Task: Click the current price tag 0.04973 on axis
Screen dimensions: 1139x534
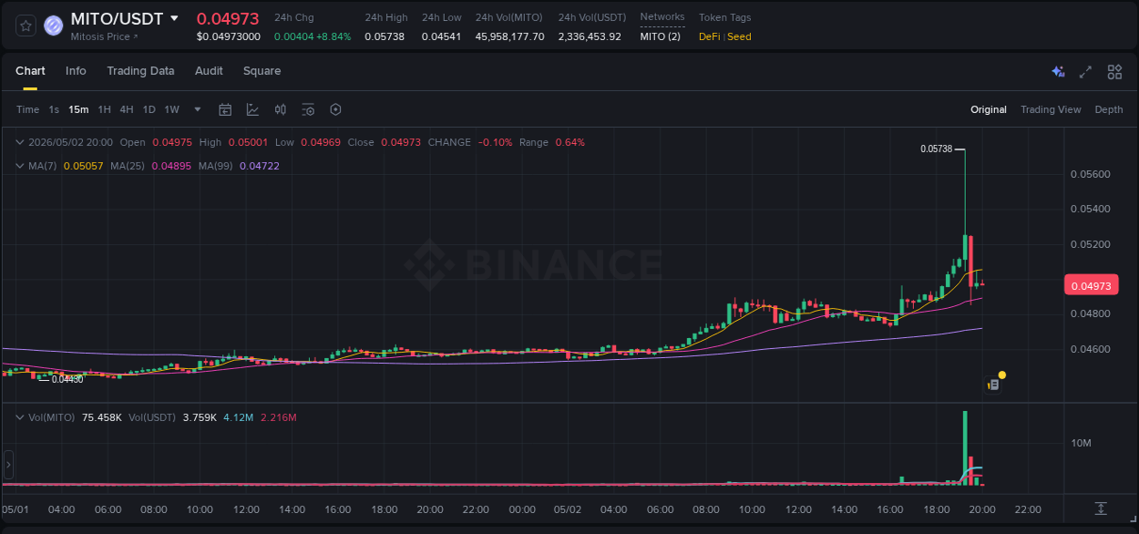Action: (x=1091, y=286)
